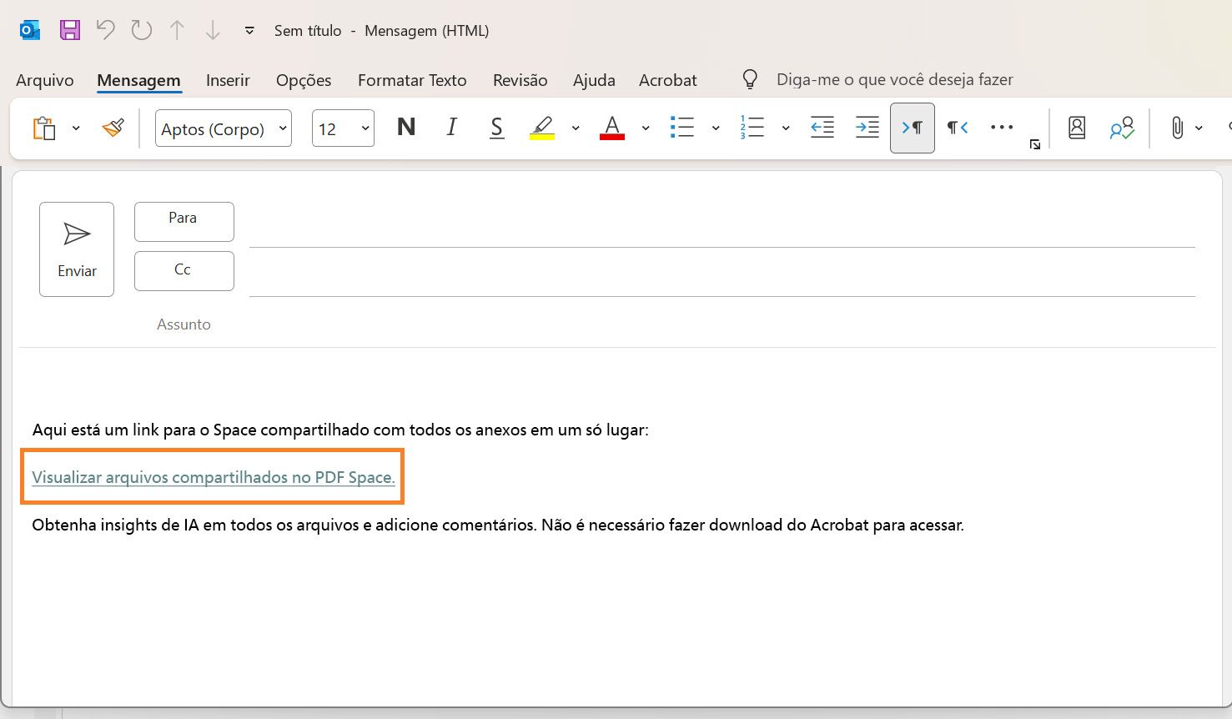Toggle left-to-right text direction
The height and width of the screenshot is (719, 1232).
click(x=913, y=128)
